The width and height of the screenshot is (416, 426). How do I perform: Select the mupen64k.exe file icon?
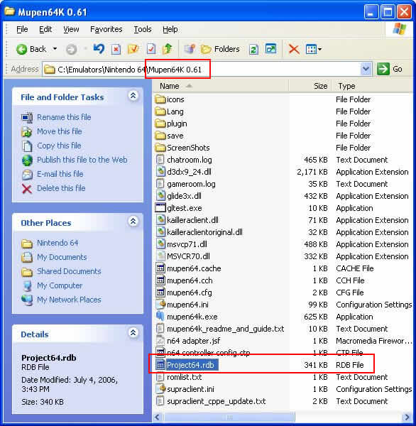click(160, 317)
